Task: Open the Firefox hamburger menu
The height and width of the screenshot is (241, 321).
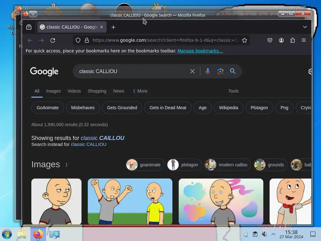Action: pyautogui.click(x=304, y=40)
